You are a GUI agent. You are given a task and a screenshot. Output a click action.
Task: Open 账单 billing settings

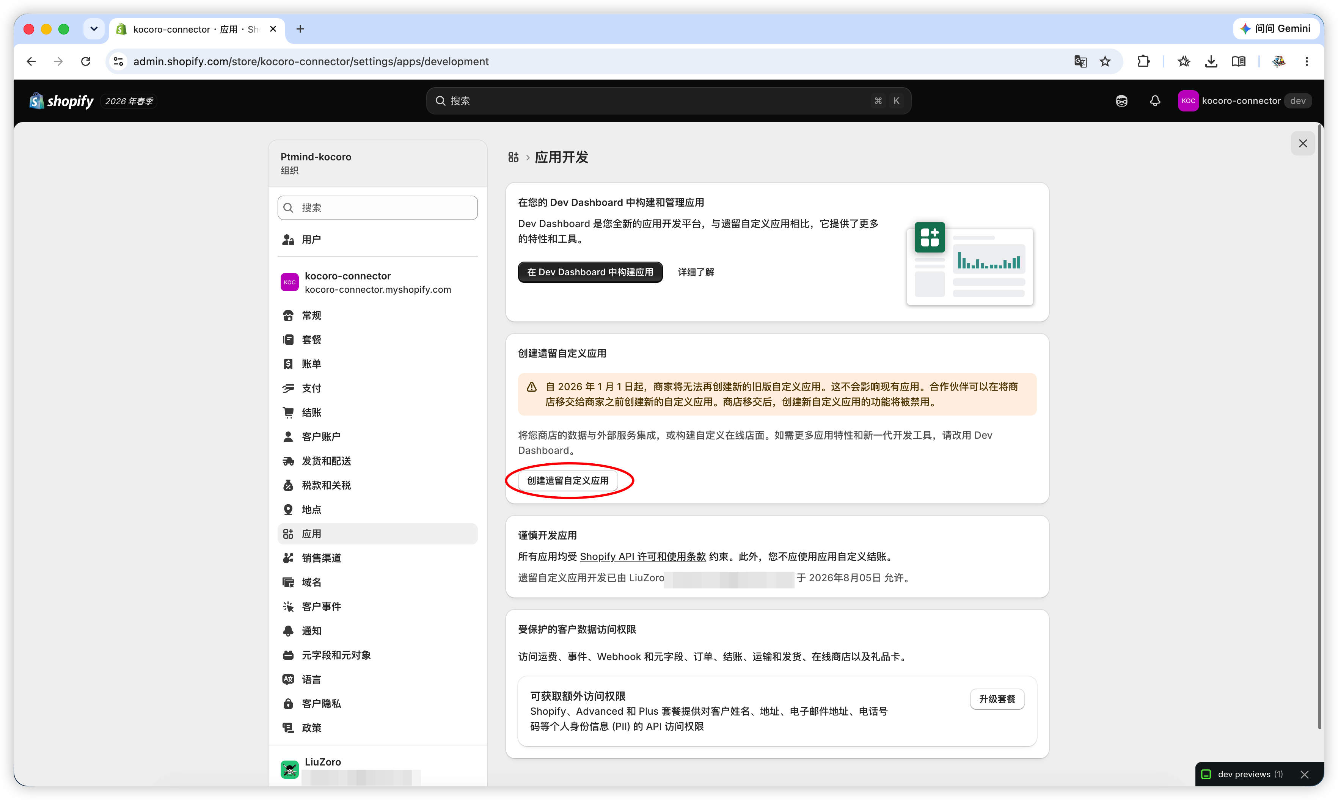377,364
